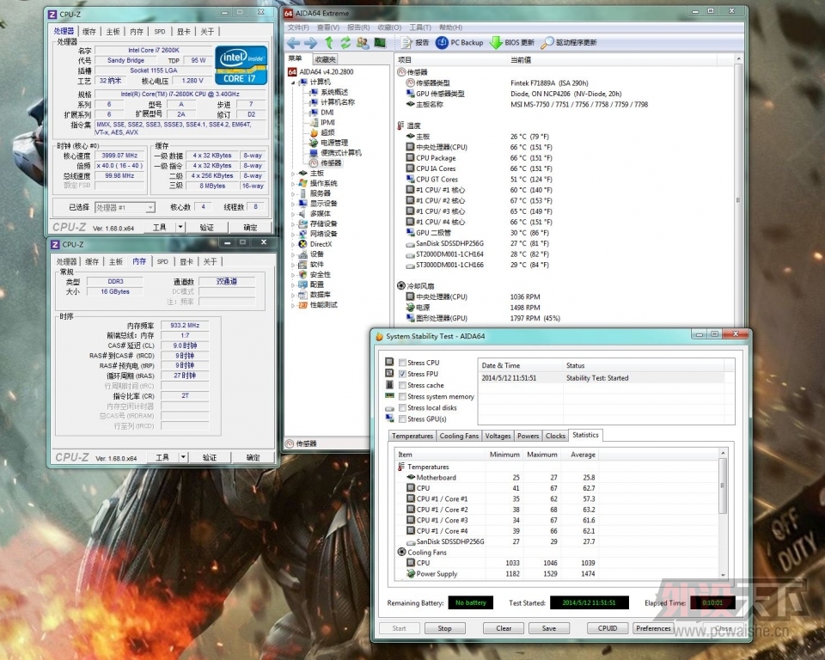This screenshot has width=825, height=660.
Task: Click the CPU-Z logo in processor window title
Action: coord(52,15)
